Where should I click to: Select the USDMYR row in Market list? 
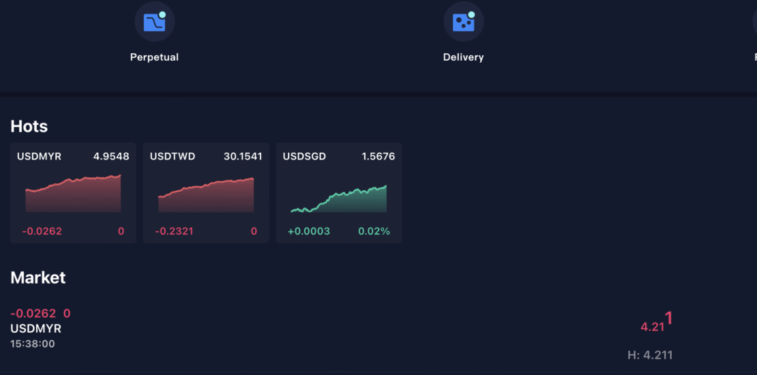(36, 329)
